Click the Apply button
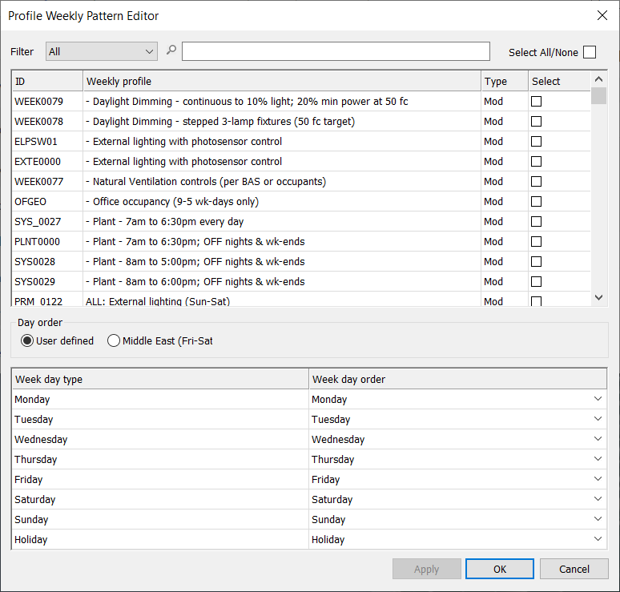This screenshot has width=620, height=592. [x=427, y=569]
